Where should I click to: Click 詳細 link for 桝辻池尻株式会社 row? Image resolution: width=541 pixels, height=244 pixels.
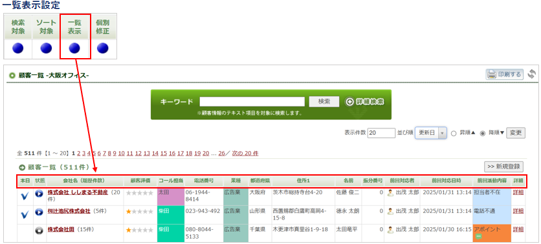[518, 210]
